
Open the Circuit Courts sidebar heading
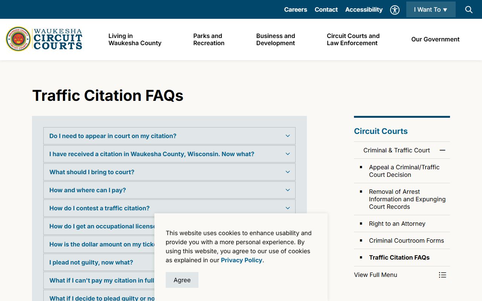pos(381,131)
